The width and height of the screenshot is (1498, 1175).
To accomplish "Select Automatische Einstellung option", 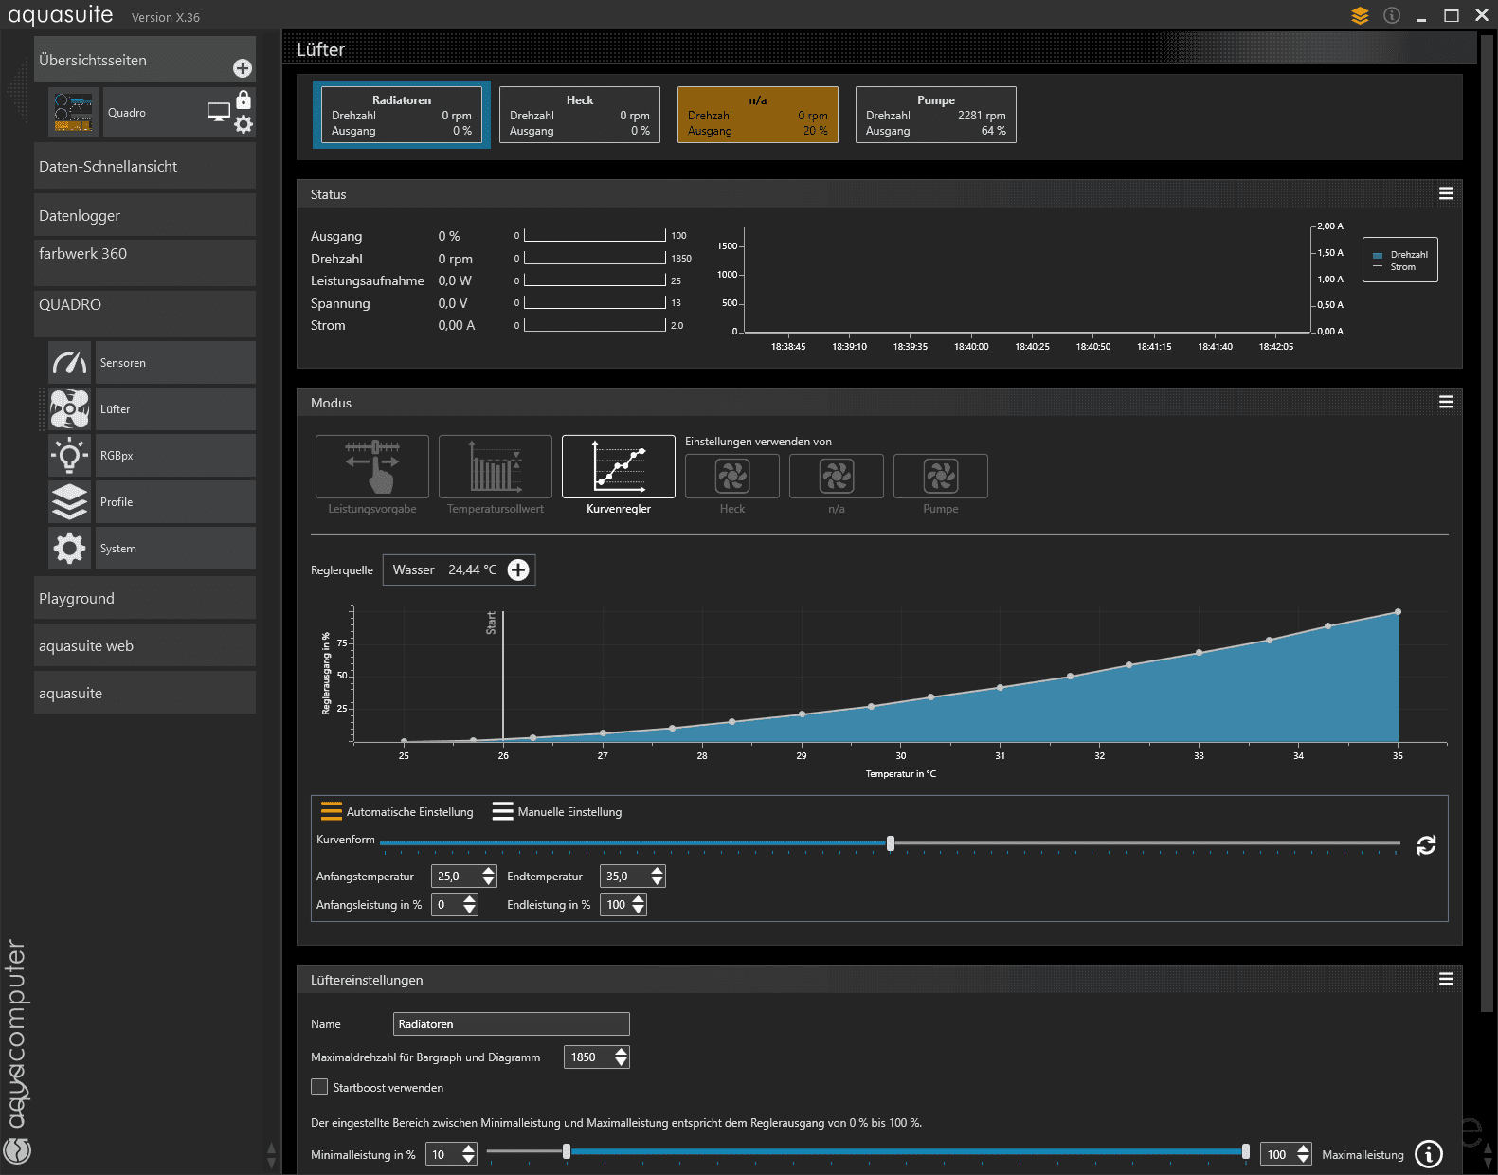I will tap(397, 812).
